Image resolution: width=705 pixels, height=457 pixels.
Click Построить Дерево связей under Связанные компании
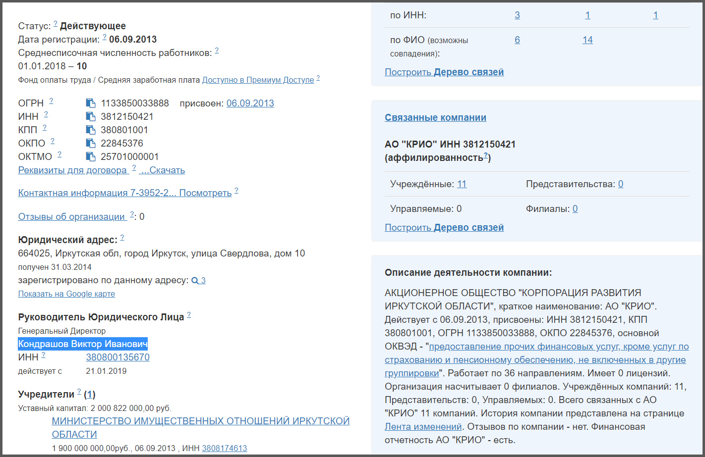click(444, 227)
